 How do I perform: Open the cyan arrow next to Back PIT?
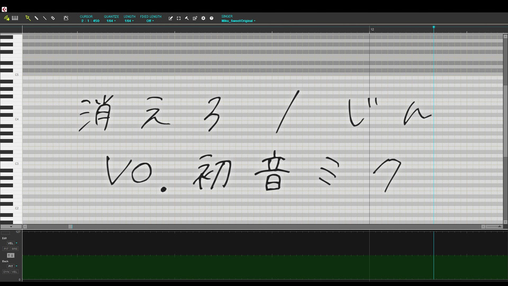pyautogui.click(x=16, y=266)
